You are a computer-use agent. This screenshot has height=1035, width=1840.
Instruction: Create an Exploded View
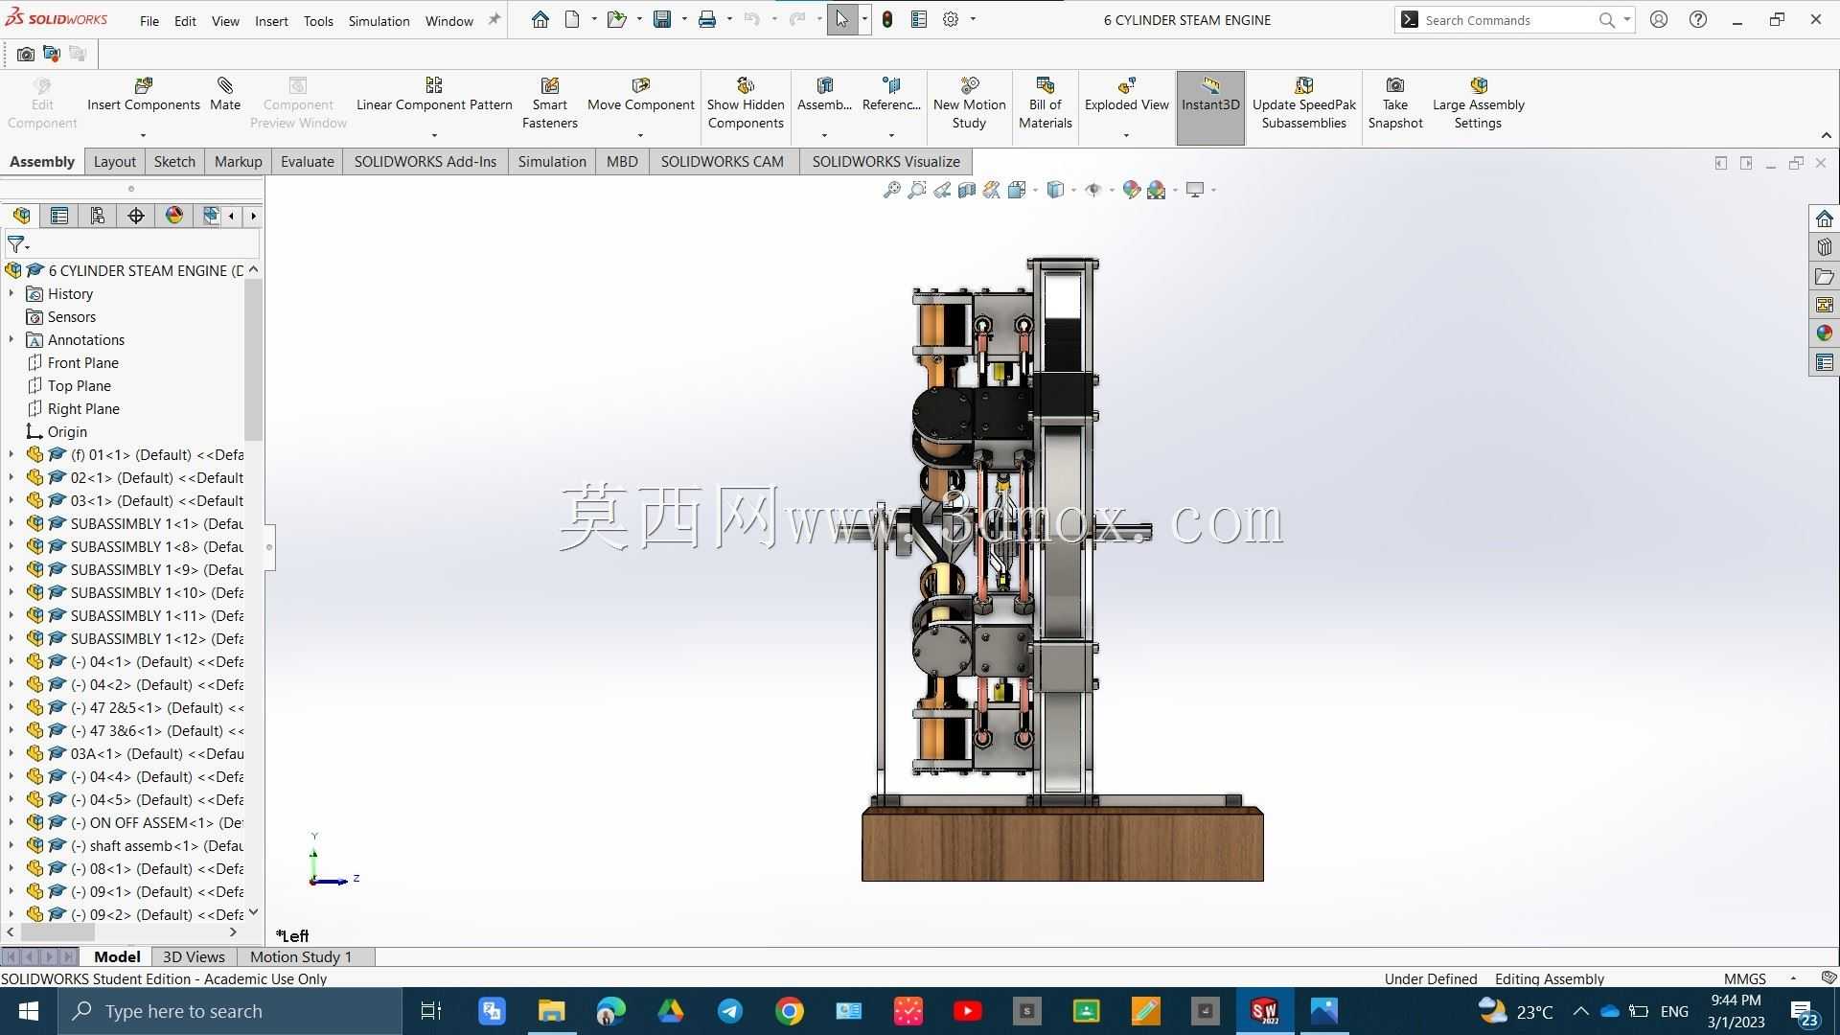1126,95
